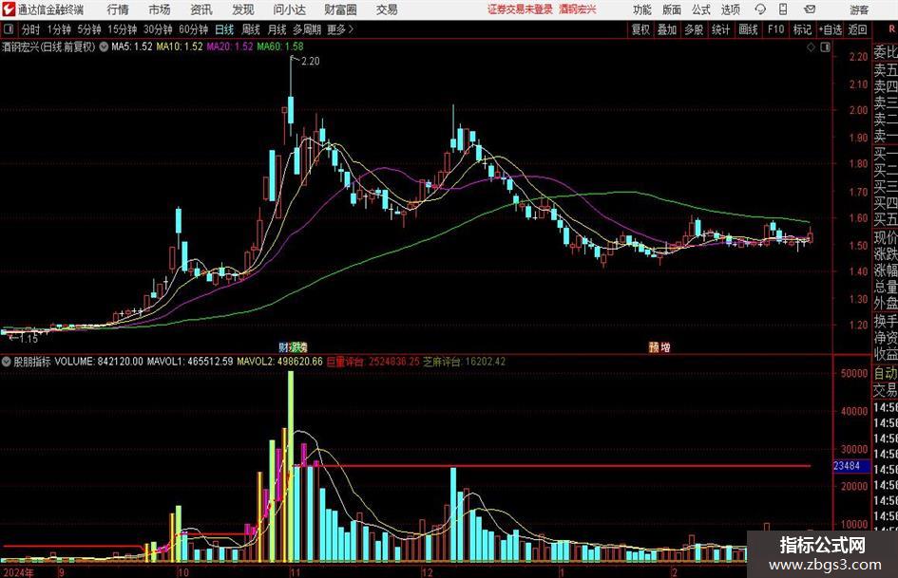Screen dimensions: 898x578
Task: Open the mail envelope icon
Action: pyautogui.click(x=810, y=9)
